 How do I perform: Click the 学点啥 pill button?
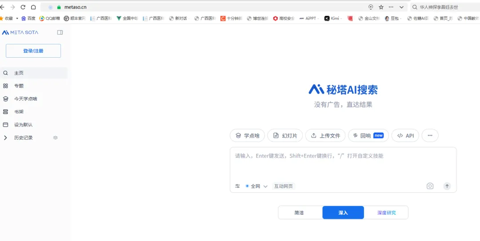tap(248, 135)
